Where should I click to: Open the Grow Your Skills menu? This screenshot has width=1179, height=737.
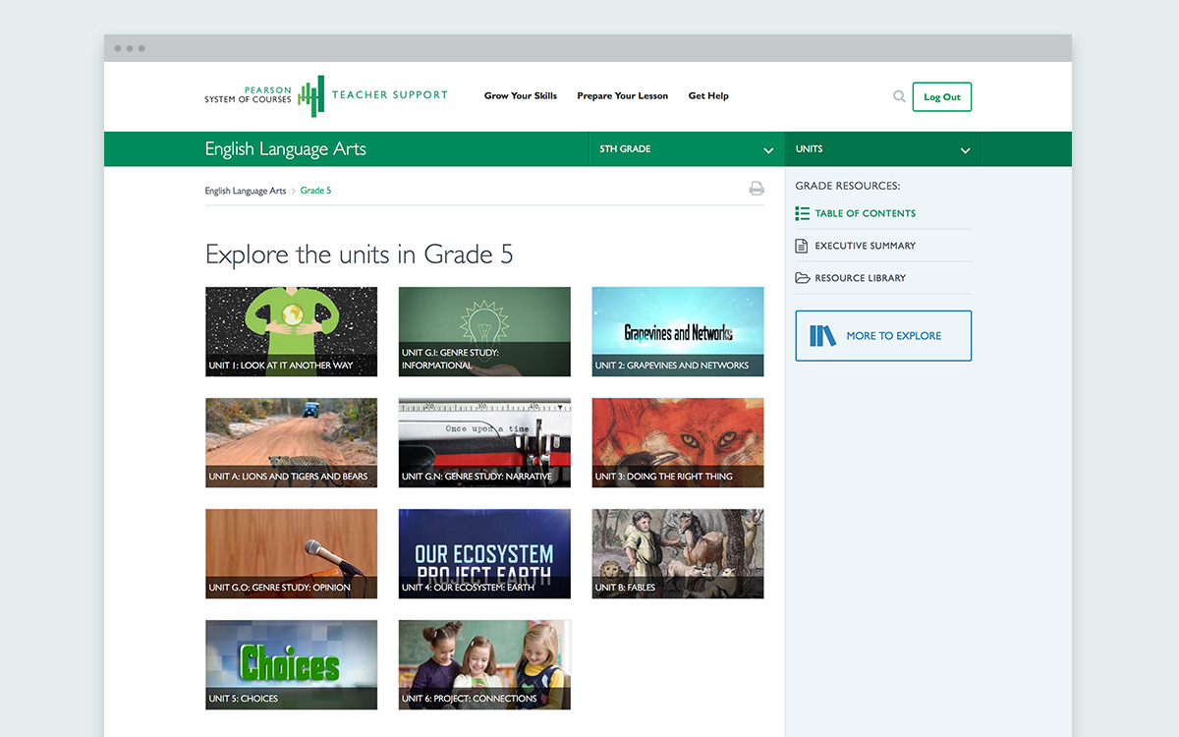[520, 96]
